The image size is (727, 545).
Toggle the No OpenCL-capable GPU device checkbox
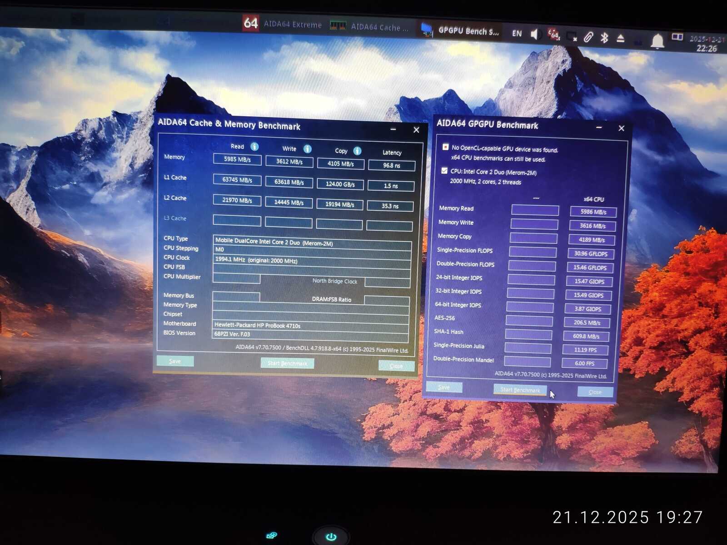(x=445, y=147)
